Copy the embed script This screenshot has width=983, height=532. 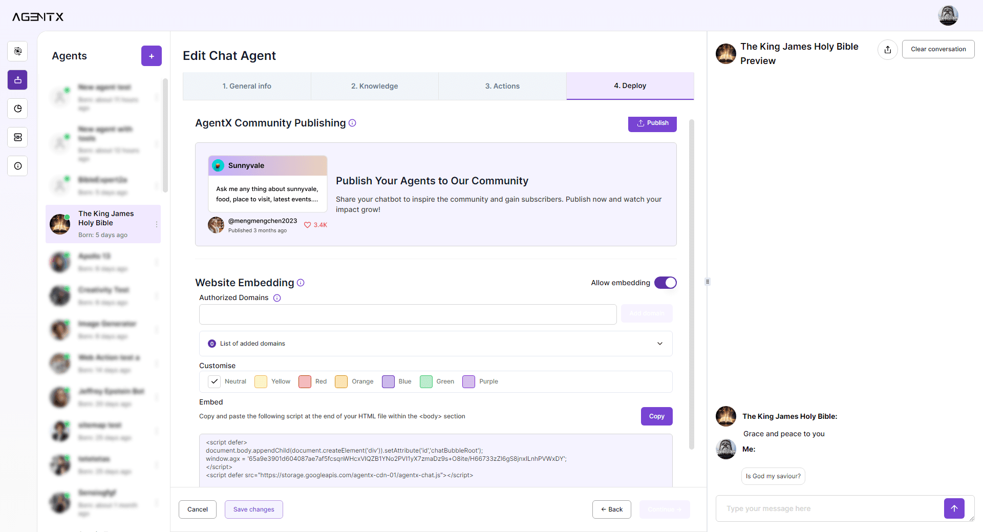(x=656, y=416)
